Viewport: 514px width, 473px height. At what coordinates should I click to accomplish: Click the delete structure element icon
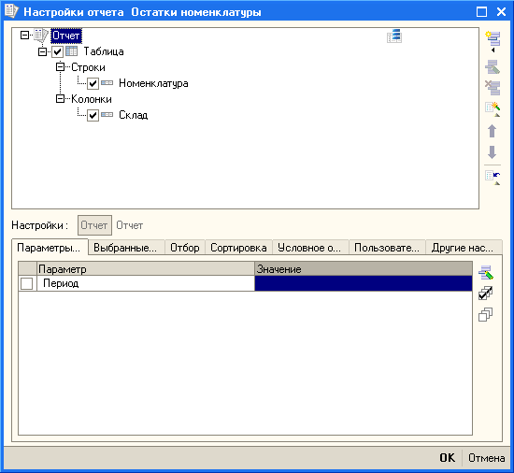click(493, 87)
